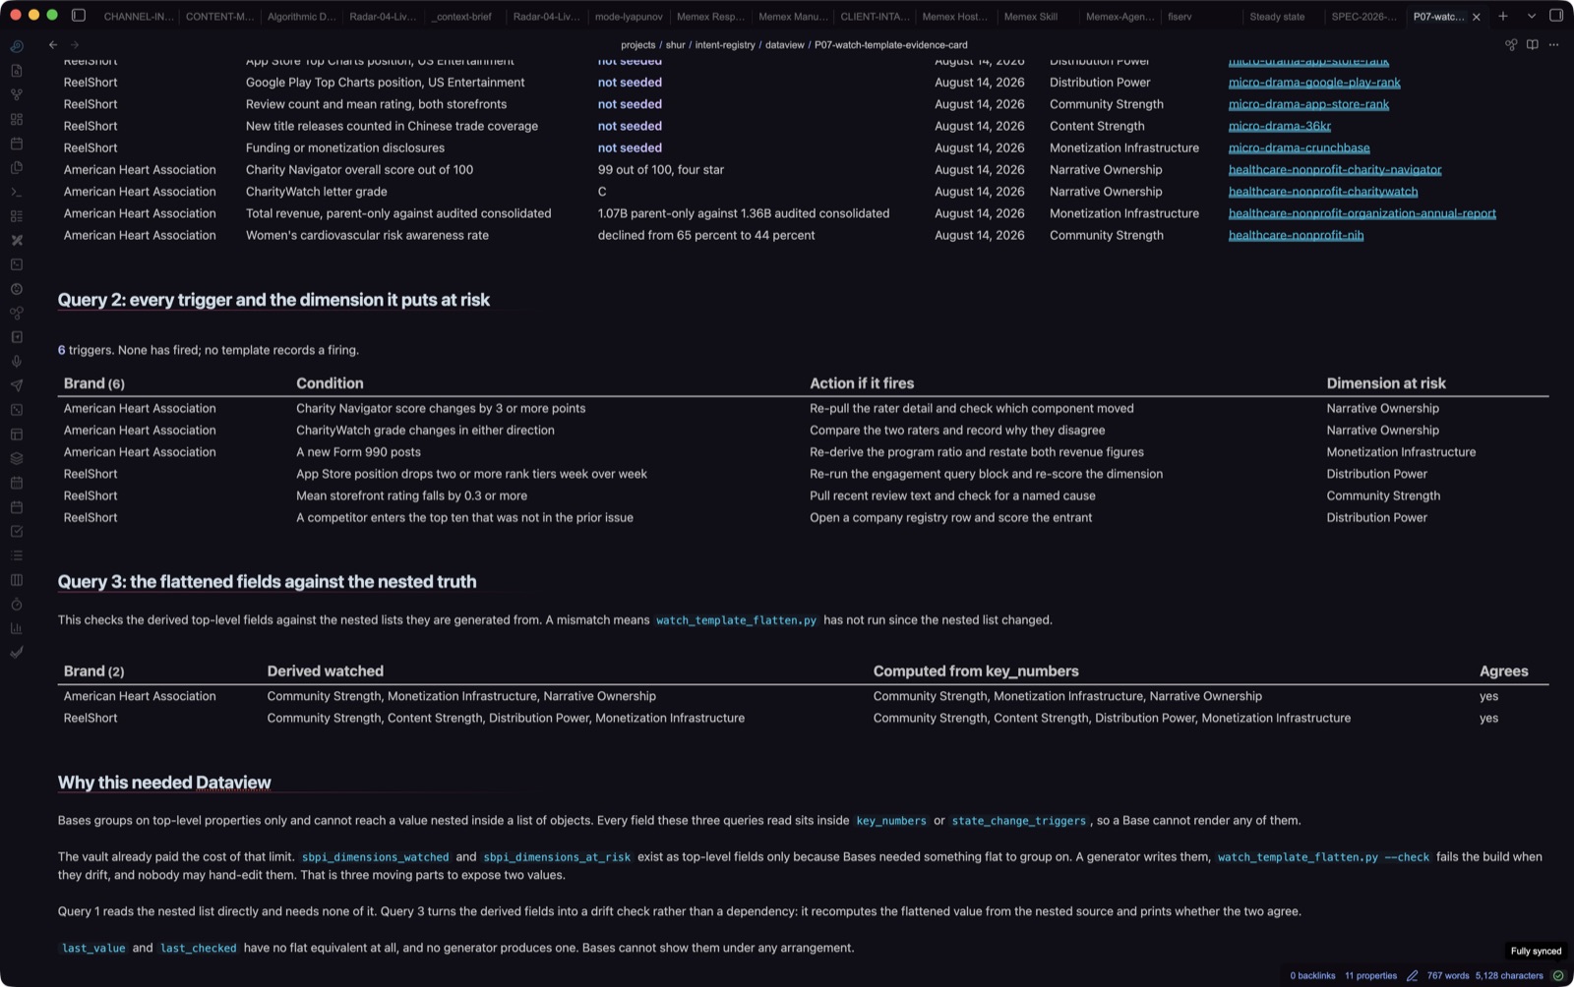Click 'Dimension at risk' column header

tap(1386, 383)
